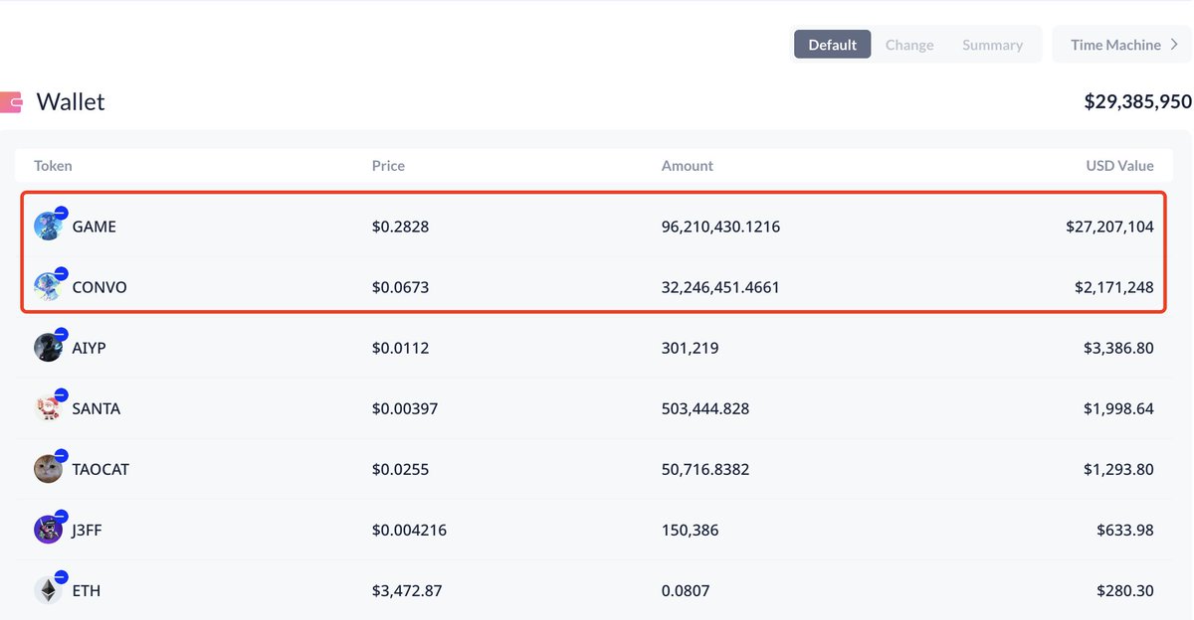The width and height of the screenshot is (1194, 620).
Task: Click the chain badge on GAME token
Action: pyautogui.click(x=60, y=212)
